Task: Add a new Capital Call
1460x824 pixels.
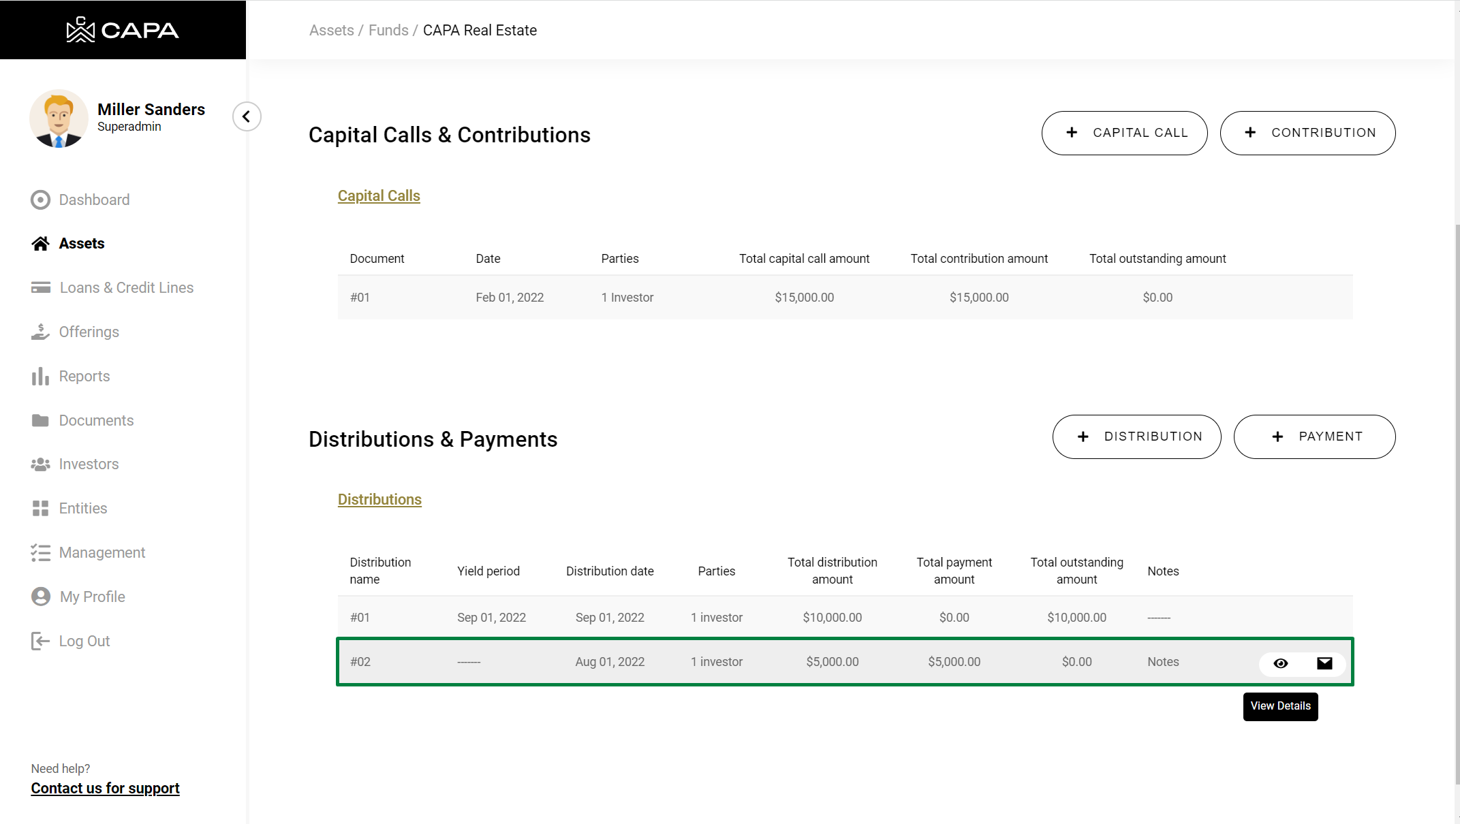Action: pos(1124,133)
